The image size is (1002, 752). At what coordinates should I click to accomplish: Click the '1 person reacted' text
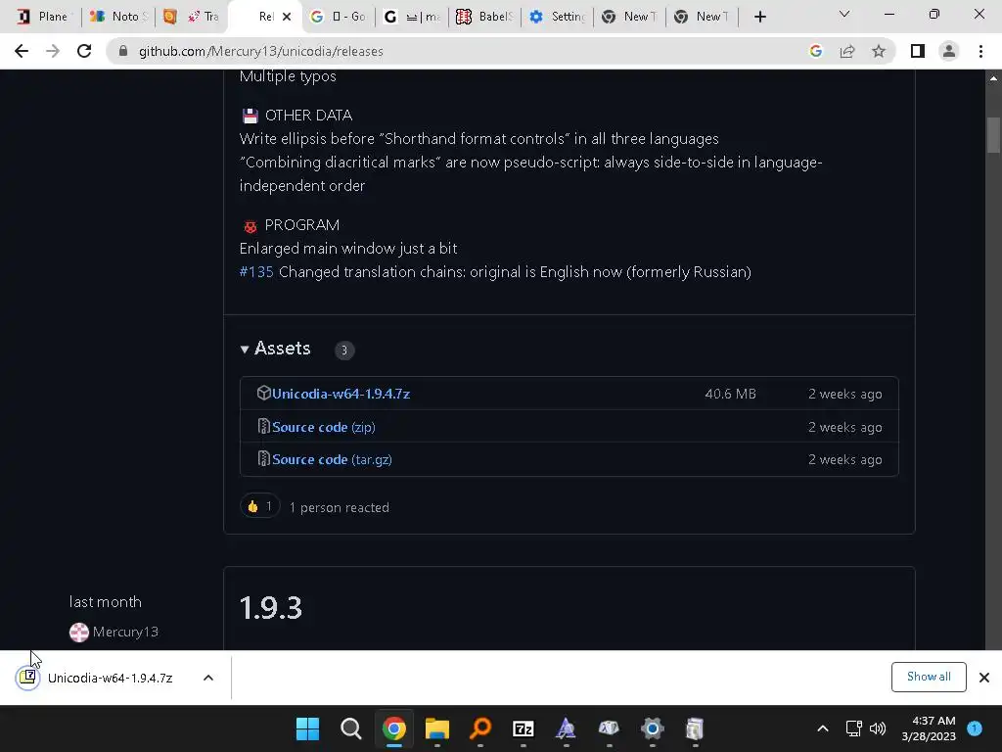click(340, 508)
